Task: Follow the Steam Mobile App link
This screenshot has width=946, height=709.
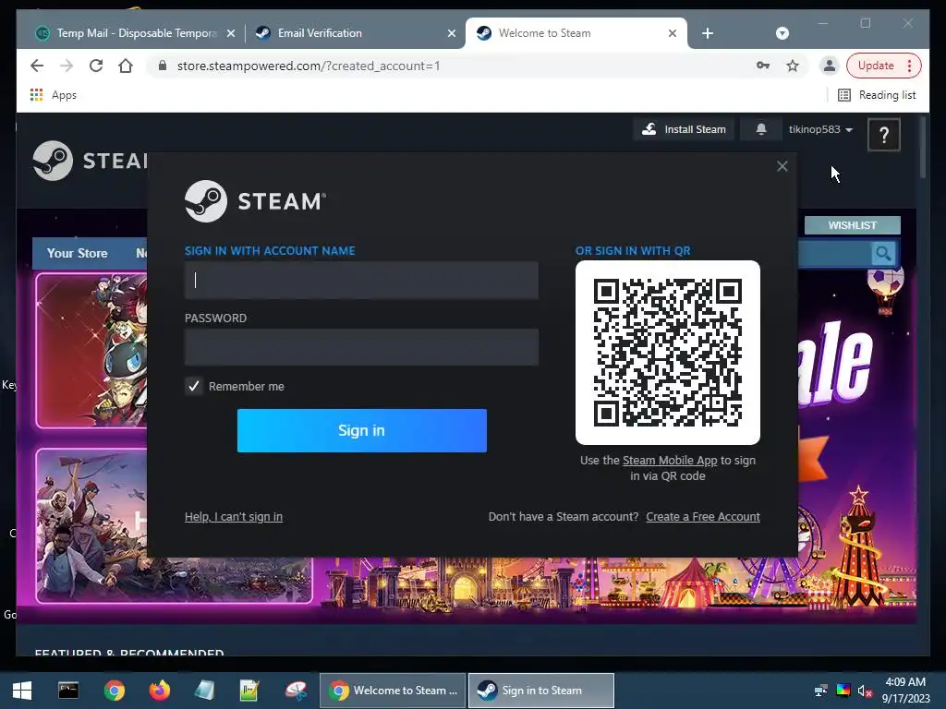Action: click(x=670, y=461)
